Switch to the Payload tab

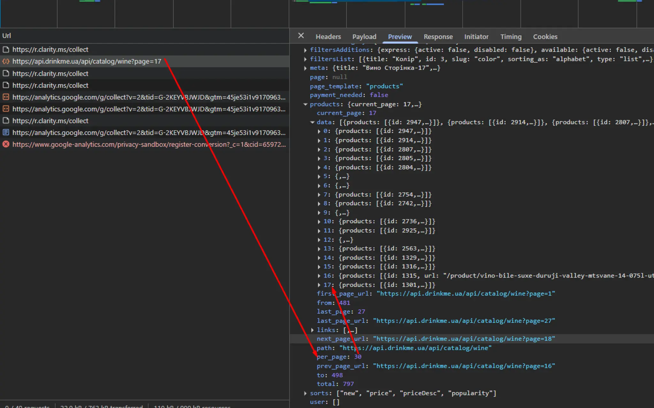point(364,37)
